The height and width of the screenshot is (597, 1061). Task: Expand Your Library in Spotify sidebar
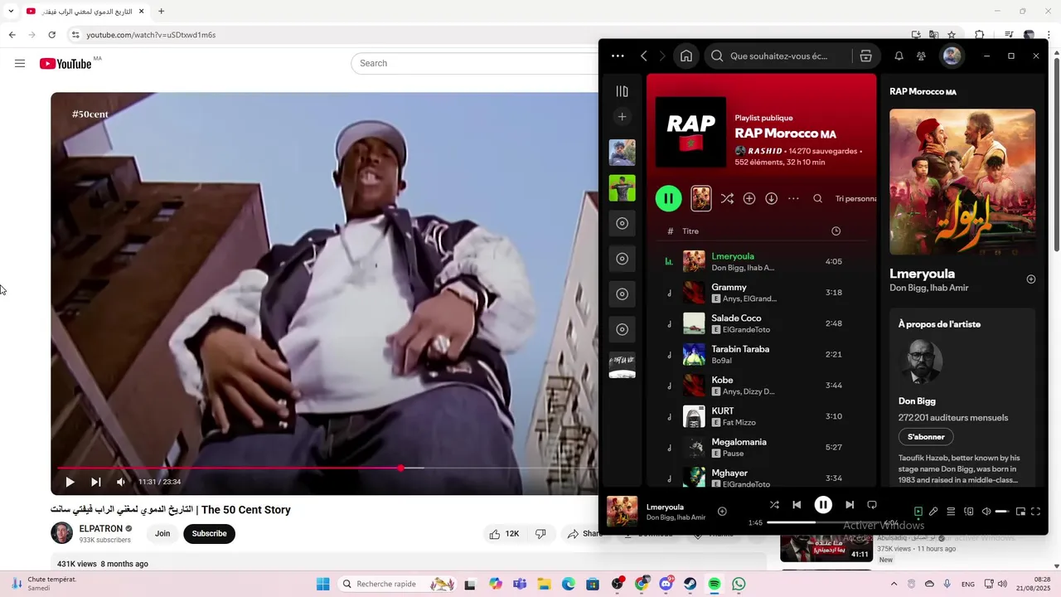(x=623, y=91)
